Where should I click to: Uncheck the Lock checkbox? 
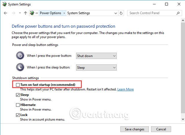tap(18, 115)
